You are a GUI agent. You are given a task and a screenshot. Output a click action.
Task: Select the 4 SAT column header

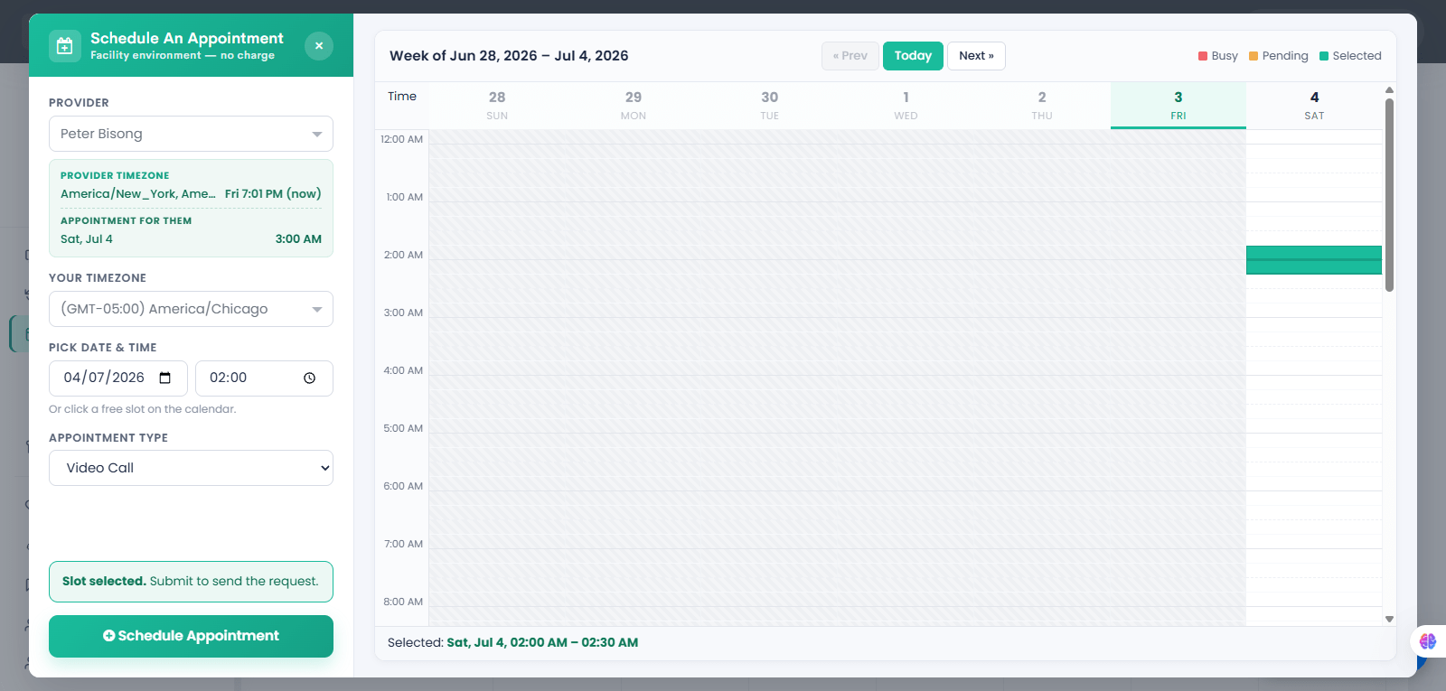pyautogui.click(x=1314, y=106)
